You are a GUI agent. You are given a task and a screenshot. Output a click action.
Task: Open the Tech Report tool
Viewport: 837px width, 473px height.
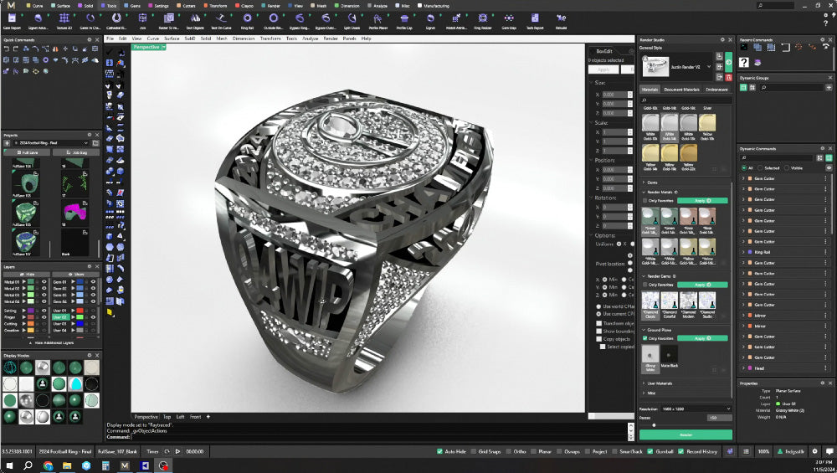pos(535,22)
